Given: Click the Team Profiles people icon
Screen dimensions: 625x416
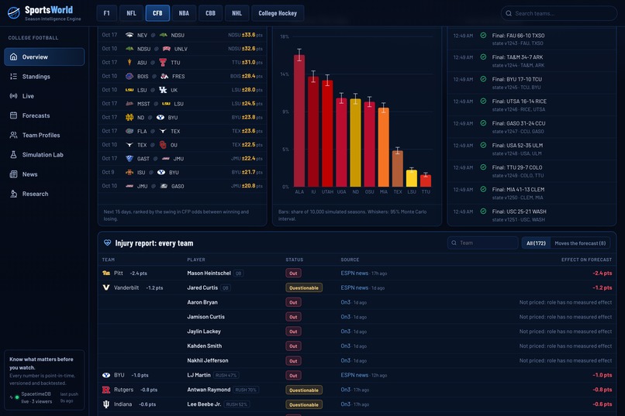Looking at the screenshot, I should (x=13, y=135).
